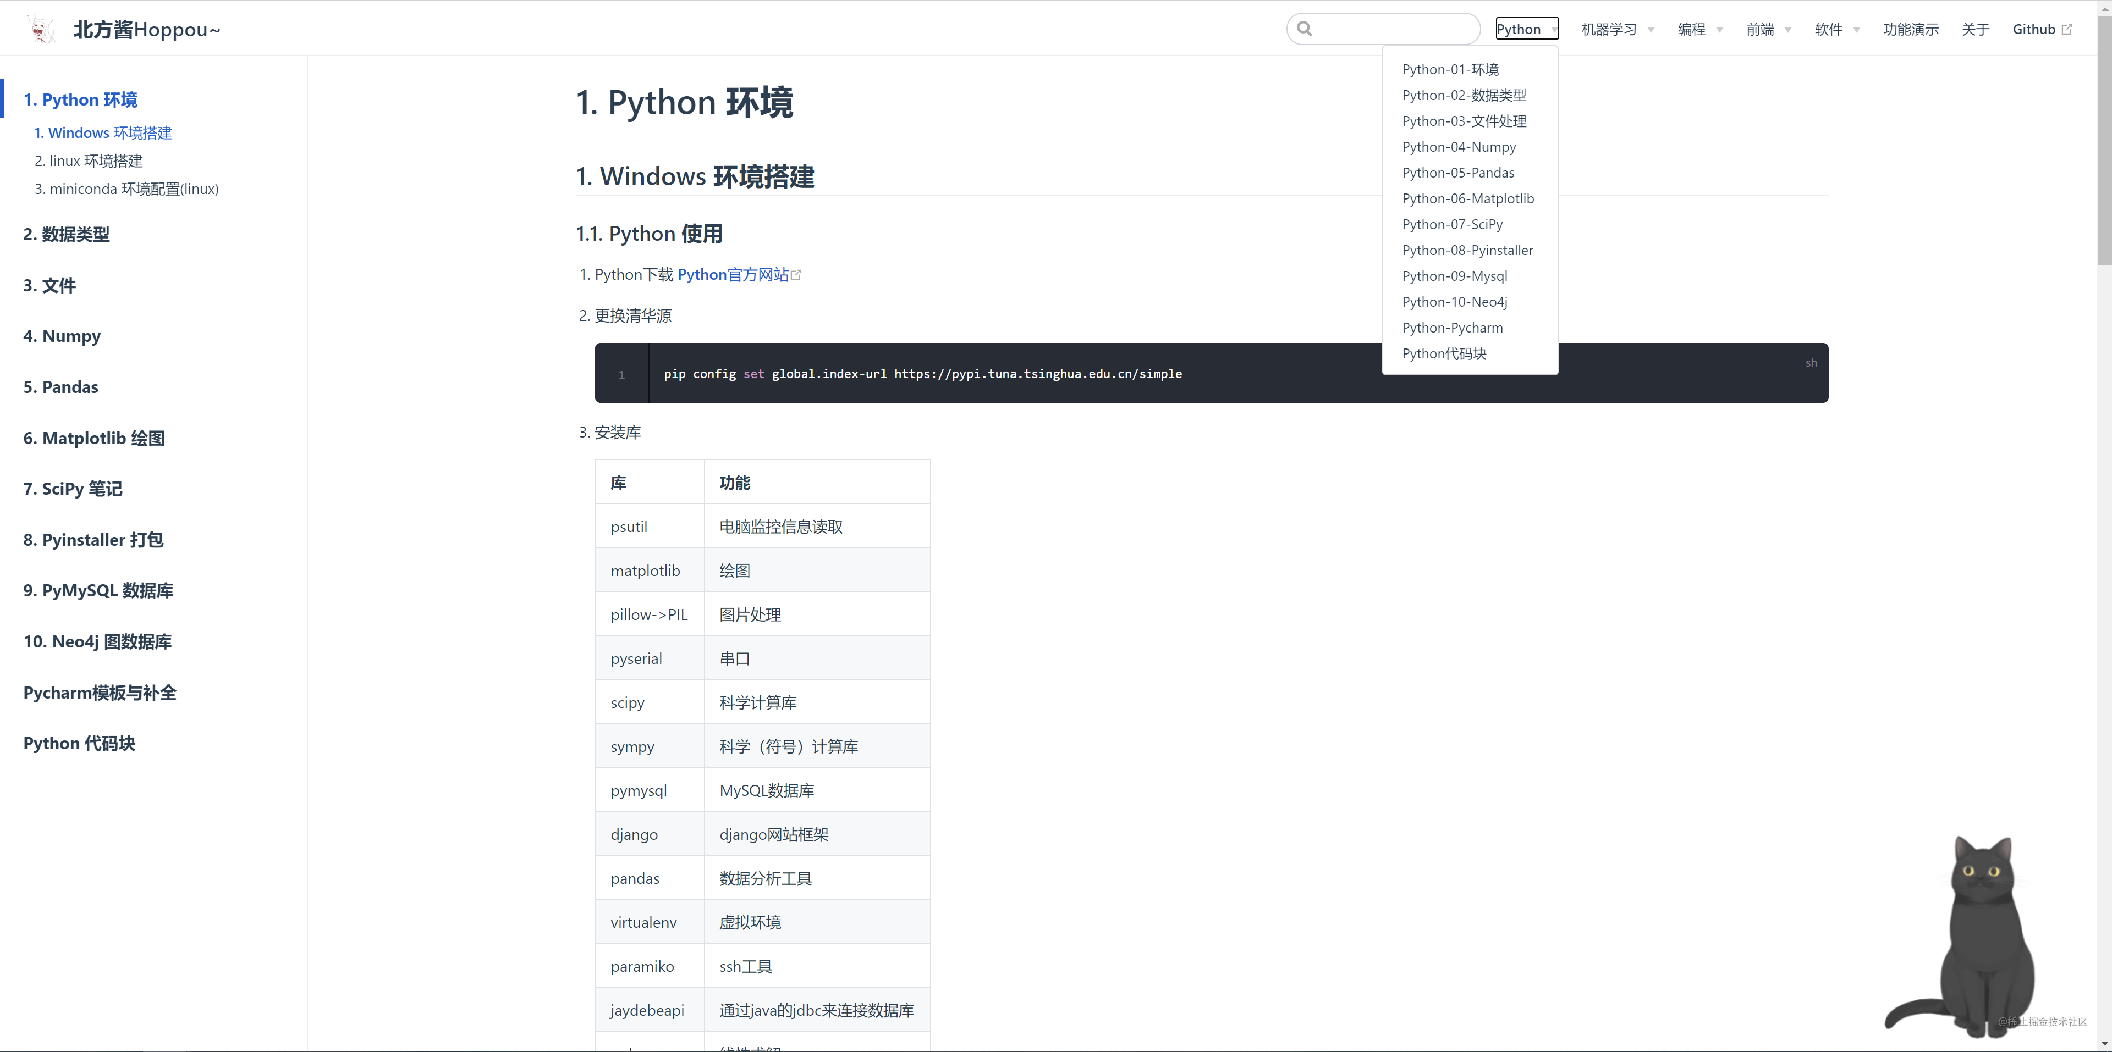
Task: Open the 关于 menu item
Action: 1976,29
